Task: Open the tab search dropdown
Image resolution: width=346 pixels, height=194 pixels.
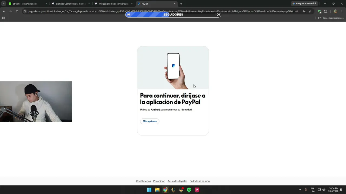Action: (4, 4)
